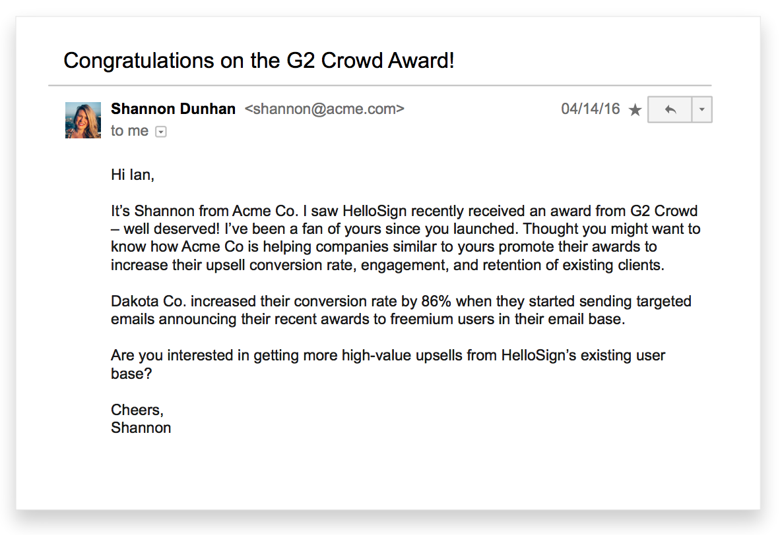Click the 86% figure in the Dakota paragraph
This screenshot has width=780, height=535.
(436, 302)
